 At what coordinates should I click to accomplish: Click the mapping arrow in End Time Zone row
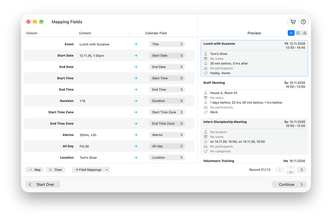point(136,124)
